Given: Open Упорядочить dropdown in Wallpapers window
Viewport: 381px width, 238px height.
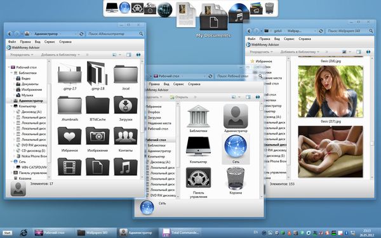Looking at the screenshot, I should click(x=261, y=52).
